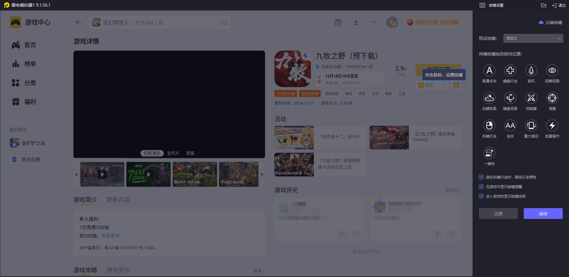Select the 右键行走 mouse walk icon
Viewport: 569px width, 277px height.
tap(489, 126)
